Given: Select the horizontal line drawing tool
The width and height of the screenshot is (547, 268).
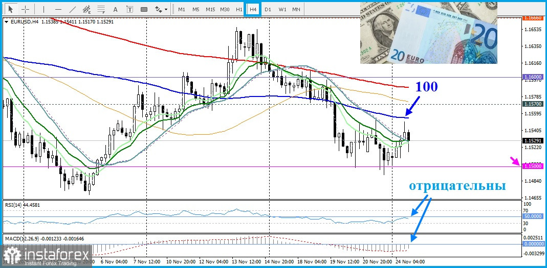Looking at the screenshot, I should pyautogui.click(x=58, y=9).
